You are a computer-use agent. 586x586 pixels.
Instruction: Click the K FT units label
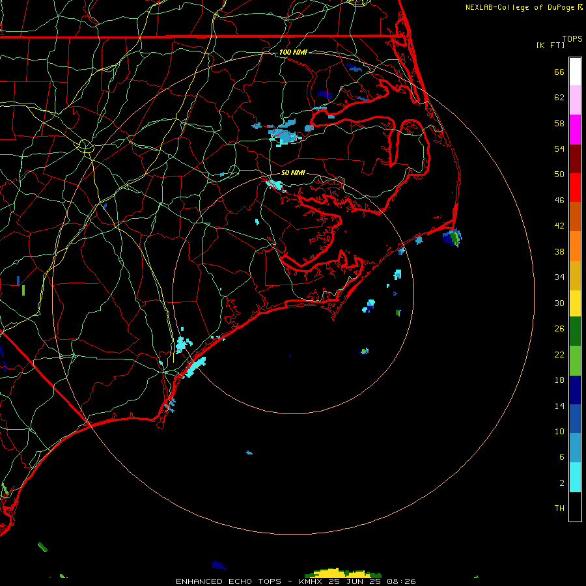click(x=550, y=45)
